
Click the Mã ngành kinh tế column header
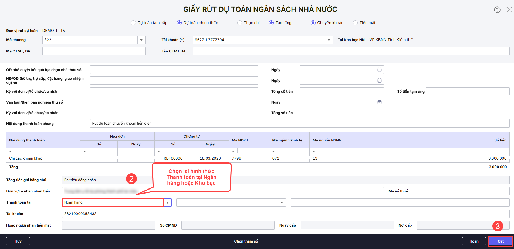(289, 140)
